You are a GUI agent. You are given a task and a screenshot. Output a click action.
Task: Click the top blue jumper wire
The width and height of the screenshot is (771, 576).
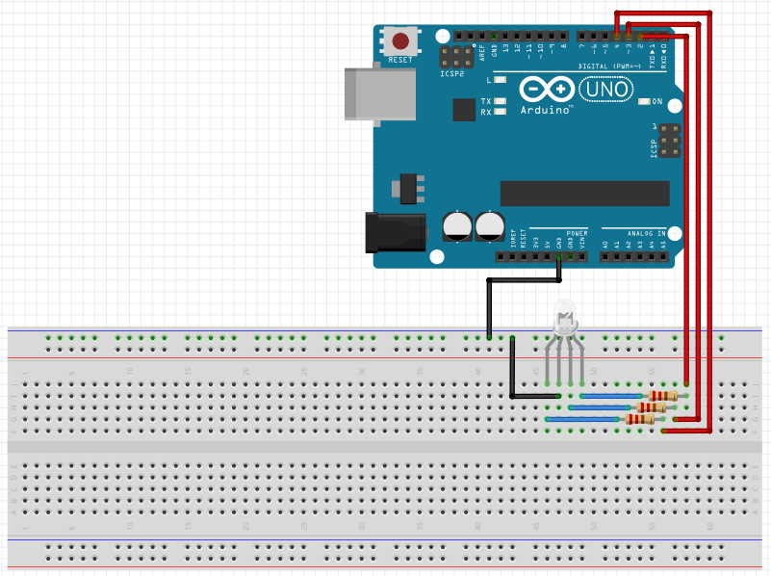611,395
